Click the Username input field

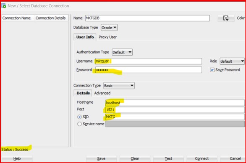tap(149, 61)
